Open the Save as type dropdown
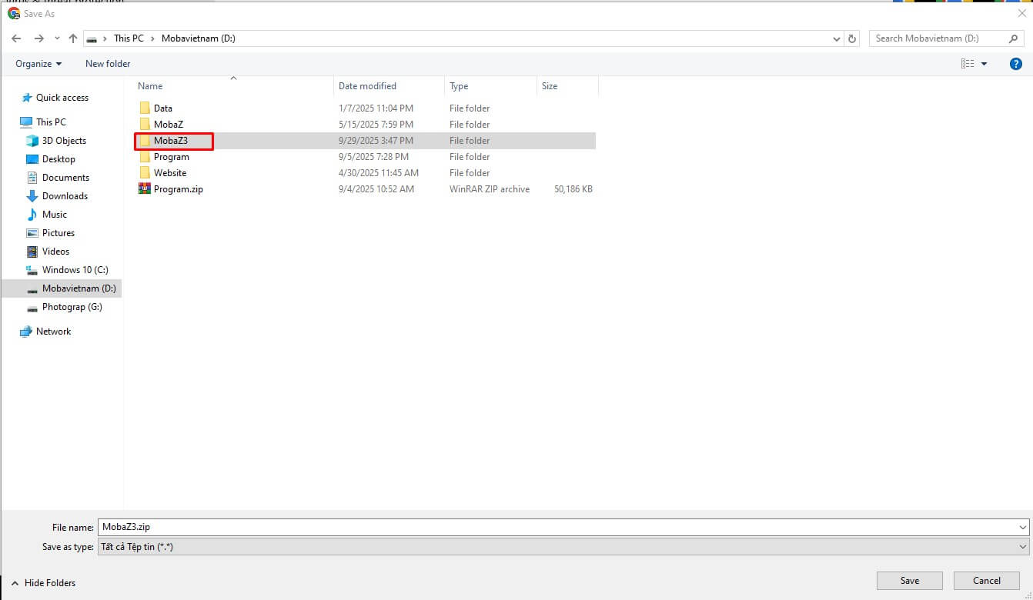The height and width of the screenshot is (600, 1033). tap(560, 547)
